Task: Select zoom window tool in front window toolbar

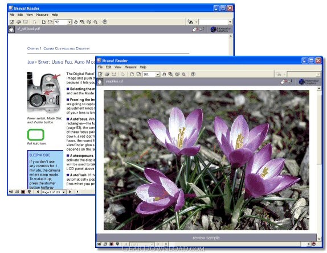Action: tap(170, 74)
